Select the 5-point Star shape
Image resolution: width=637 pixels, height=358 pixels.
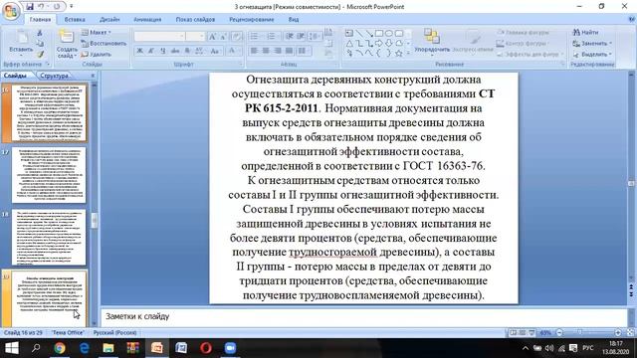(x=399, y=53)
